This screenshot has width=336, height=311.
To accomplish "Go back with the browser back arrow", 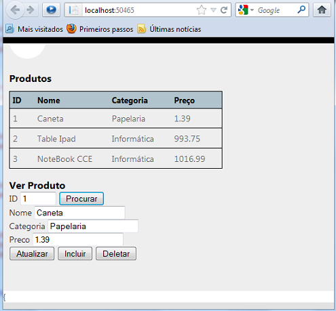I will [15, 10].
